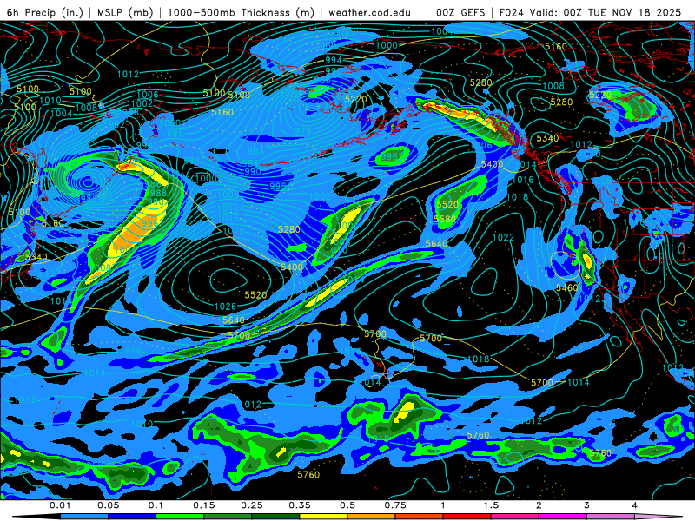Pick the dark green 0.25–0.35 legend swatch
The image size is (695, 521).
(275, 517)
